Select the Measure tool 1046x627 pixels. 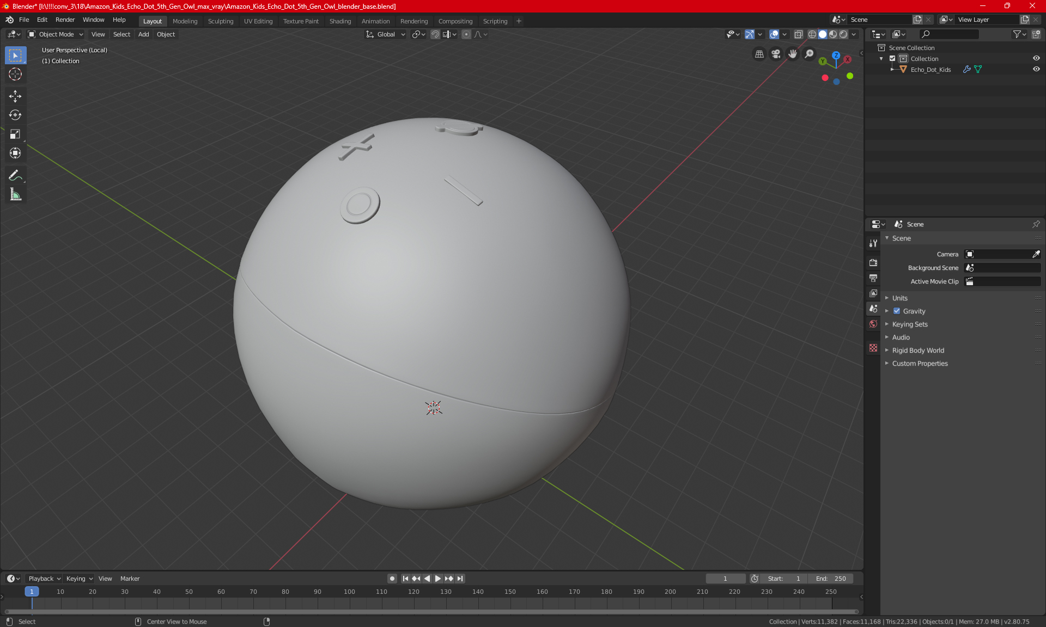15,194
